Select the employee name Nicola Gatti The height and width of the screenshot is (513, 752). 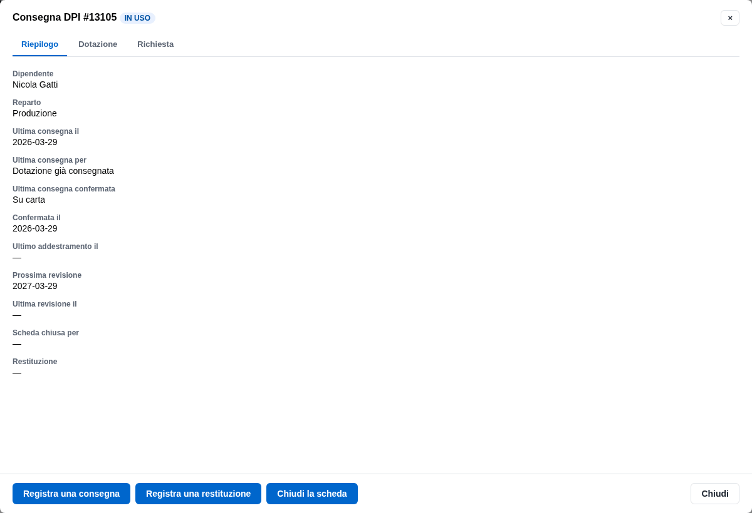35,84
